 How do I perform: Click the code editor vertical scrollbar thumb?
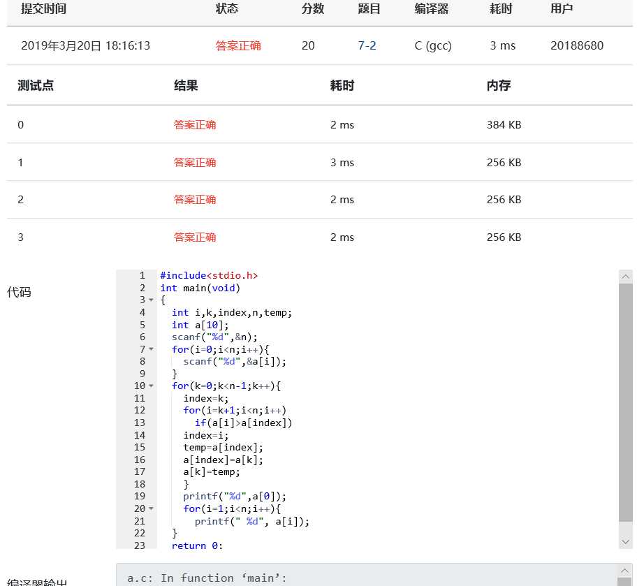(x=626, y=402)
